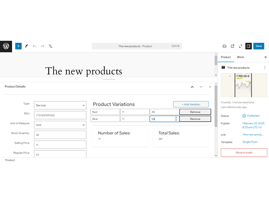Collapse Product Details with the triangle toggle
The height and width of the screenshot is (202, 269).
(x=210, y=87)
